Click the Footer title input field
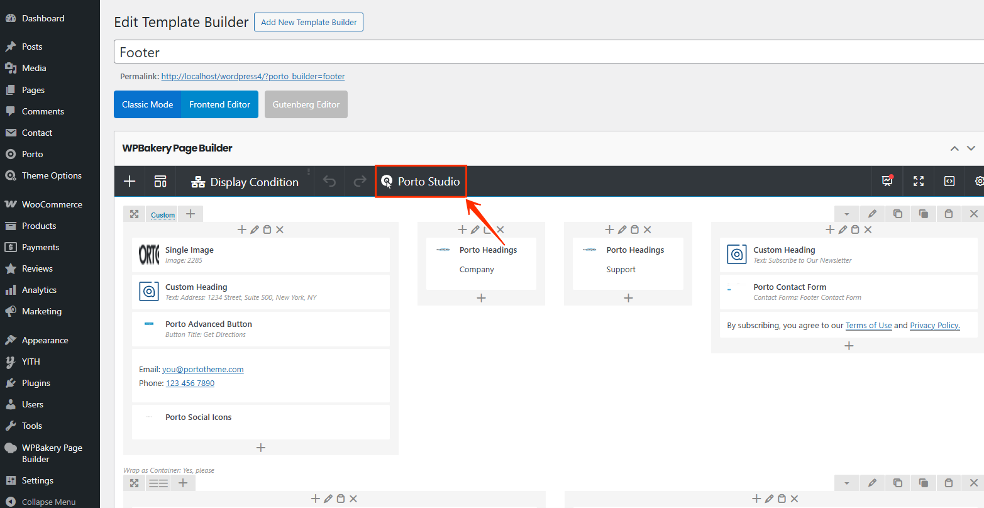 pyautogui.click(x=549, y=52)
